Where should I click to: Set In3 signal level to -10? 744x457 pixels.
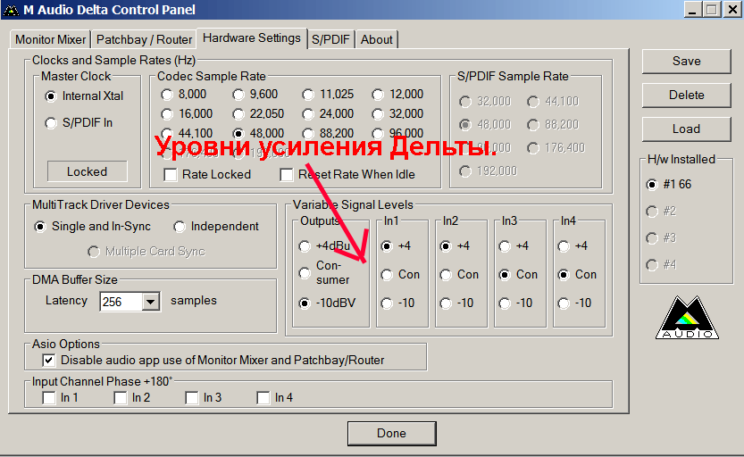506,303
